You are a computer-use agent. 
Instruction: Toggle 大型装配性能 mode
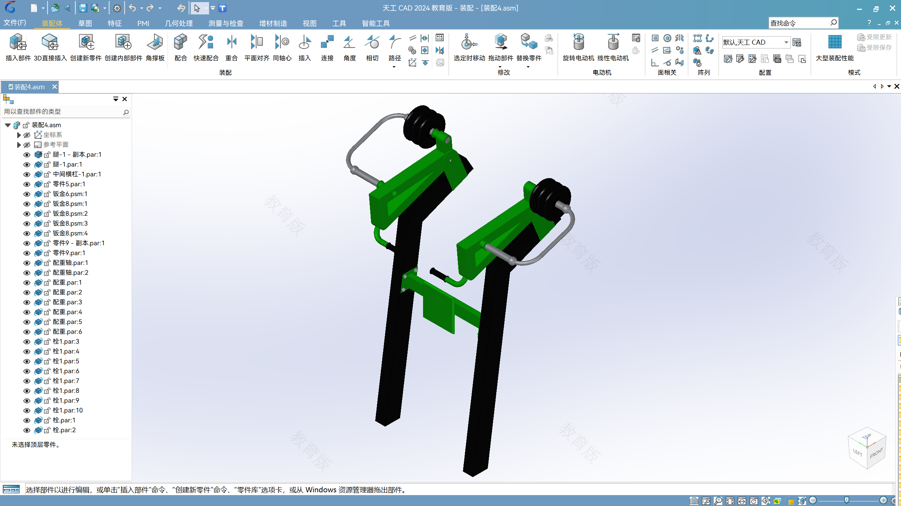[835, 47]
